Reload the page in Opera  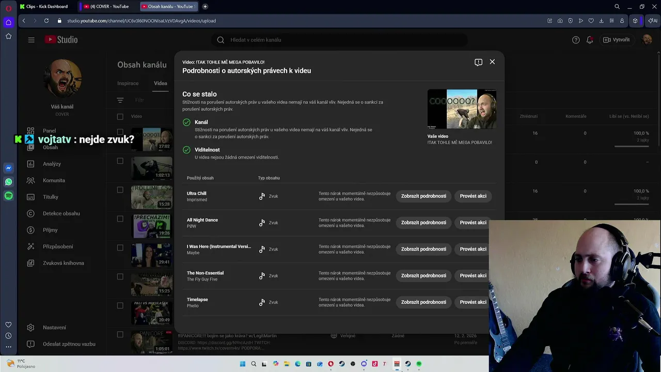46,21
